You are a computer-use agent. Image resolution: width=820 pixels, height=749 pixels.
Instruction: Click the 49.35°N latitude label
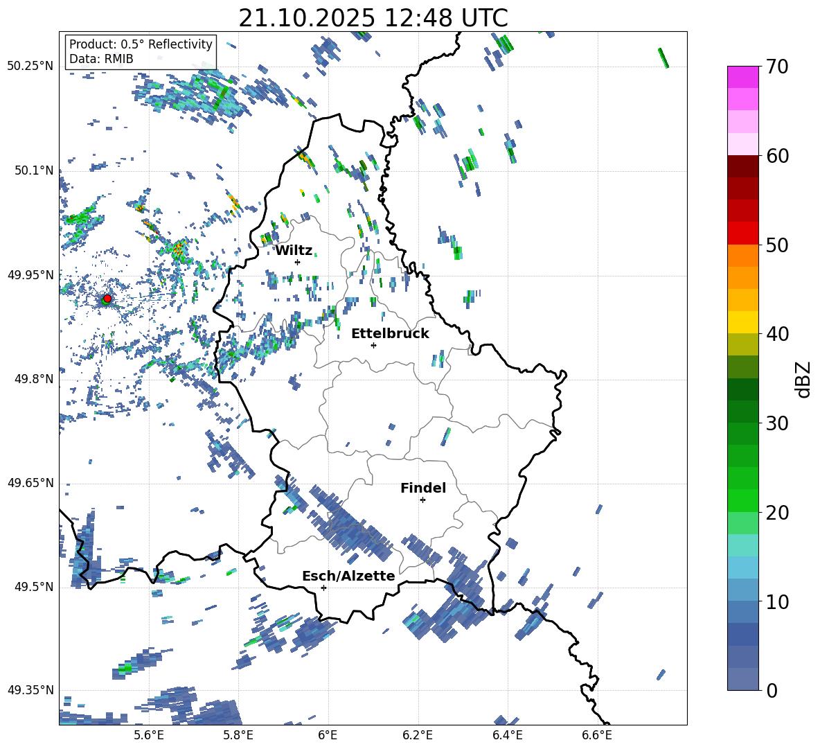30,690
